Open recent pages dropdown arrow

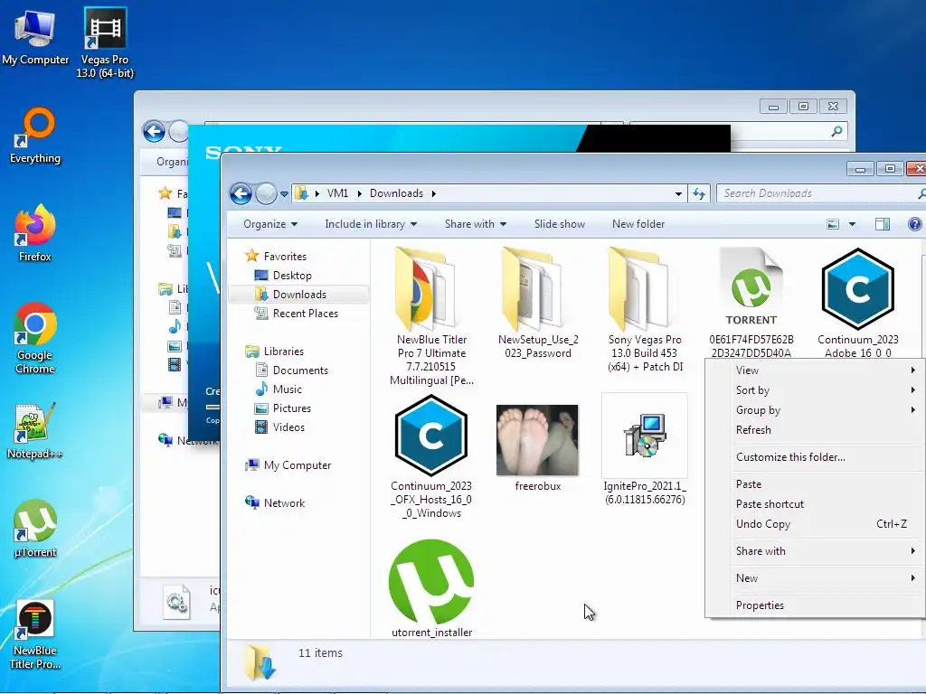[x=284, y=193]
